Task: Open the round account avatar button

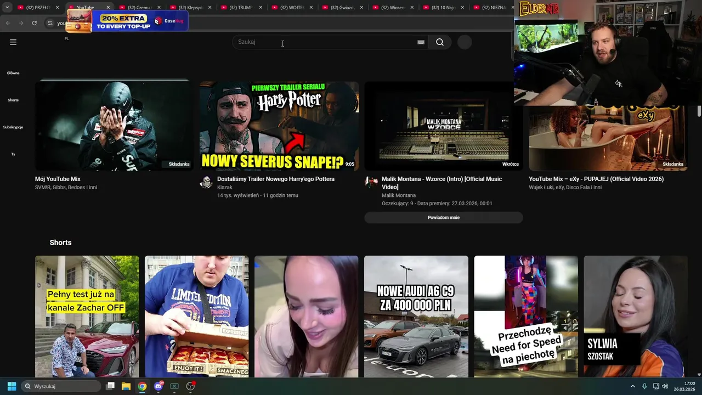Action: (465, 42)
